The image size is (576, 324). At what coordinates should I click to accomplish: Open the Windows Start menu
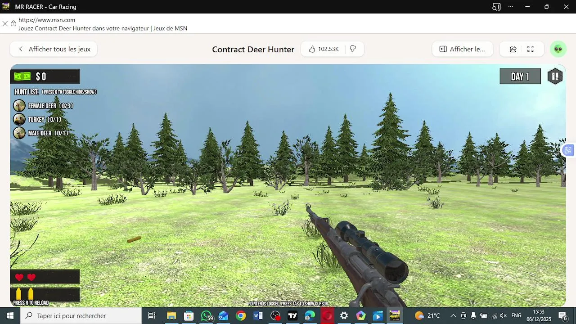tap(10, 316)
